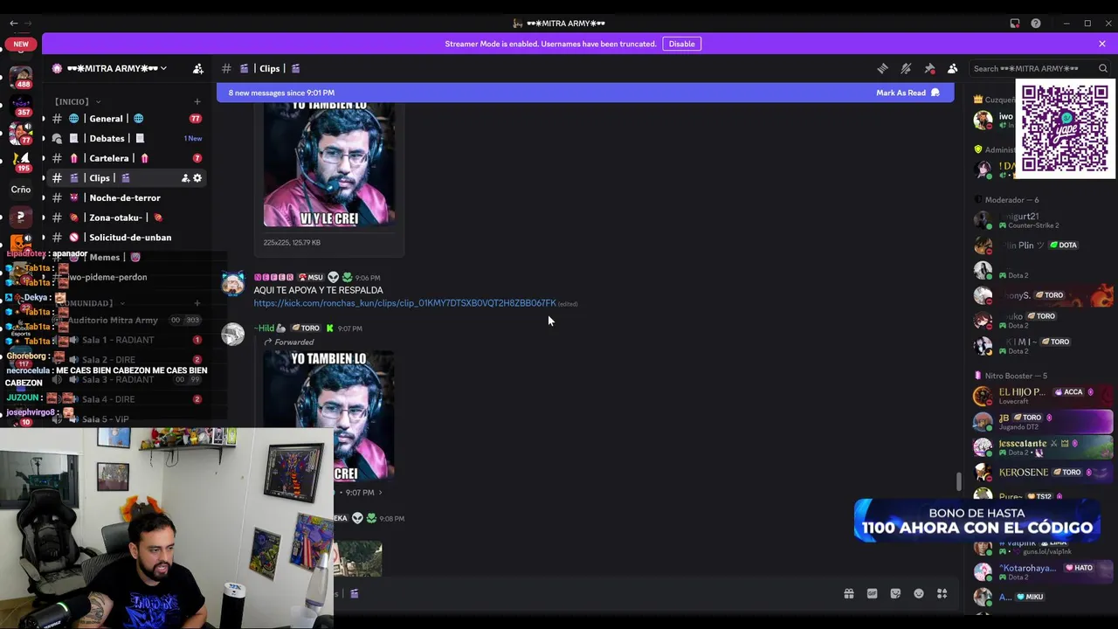Dismiss the Streamer Mode banner
Image resolution: width=1118 pixels, height=629 pixels.
1102,44
